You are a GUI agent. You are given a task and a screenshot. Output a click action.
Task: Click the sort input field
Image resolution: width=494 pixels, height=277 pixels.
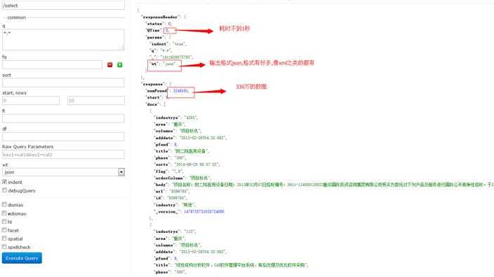(x=63, y=83)
